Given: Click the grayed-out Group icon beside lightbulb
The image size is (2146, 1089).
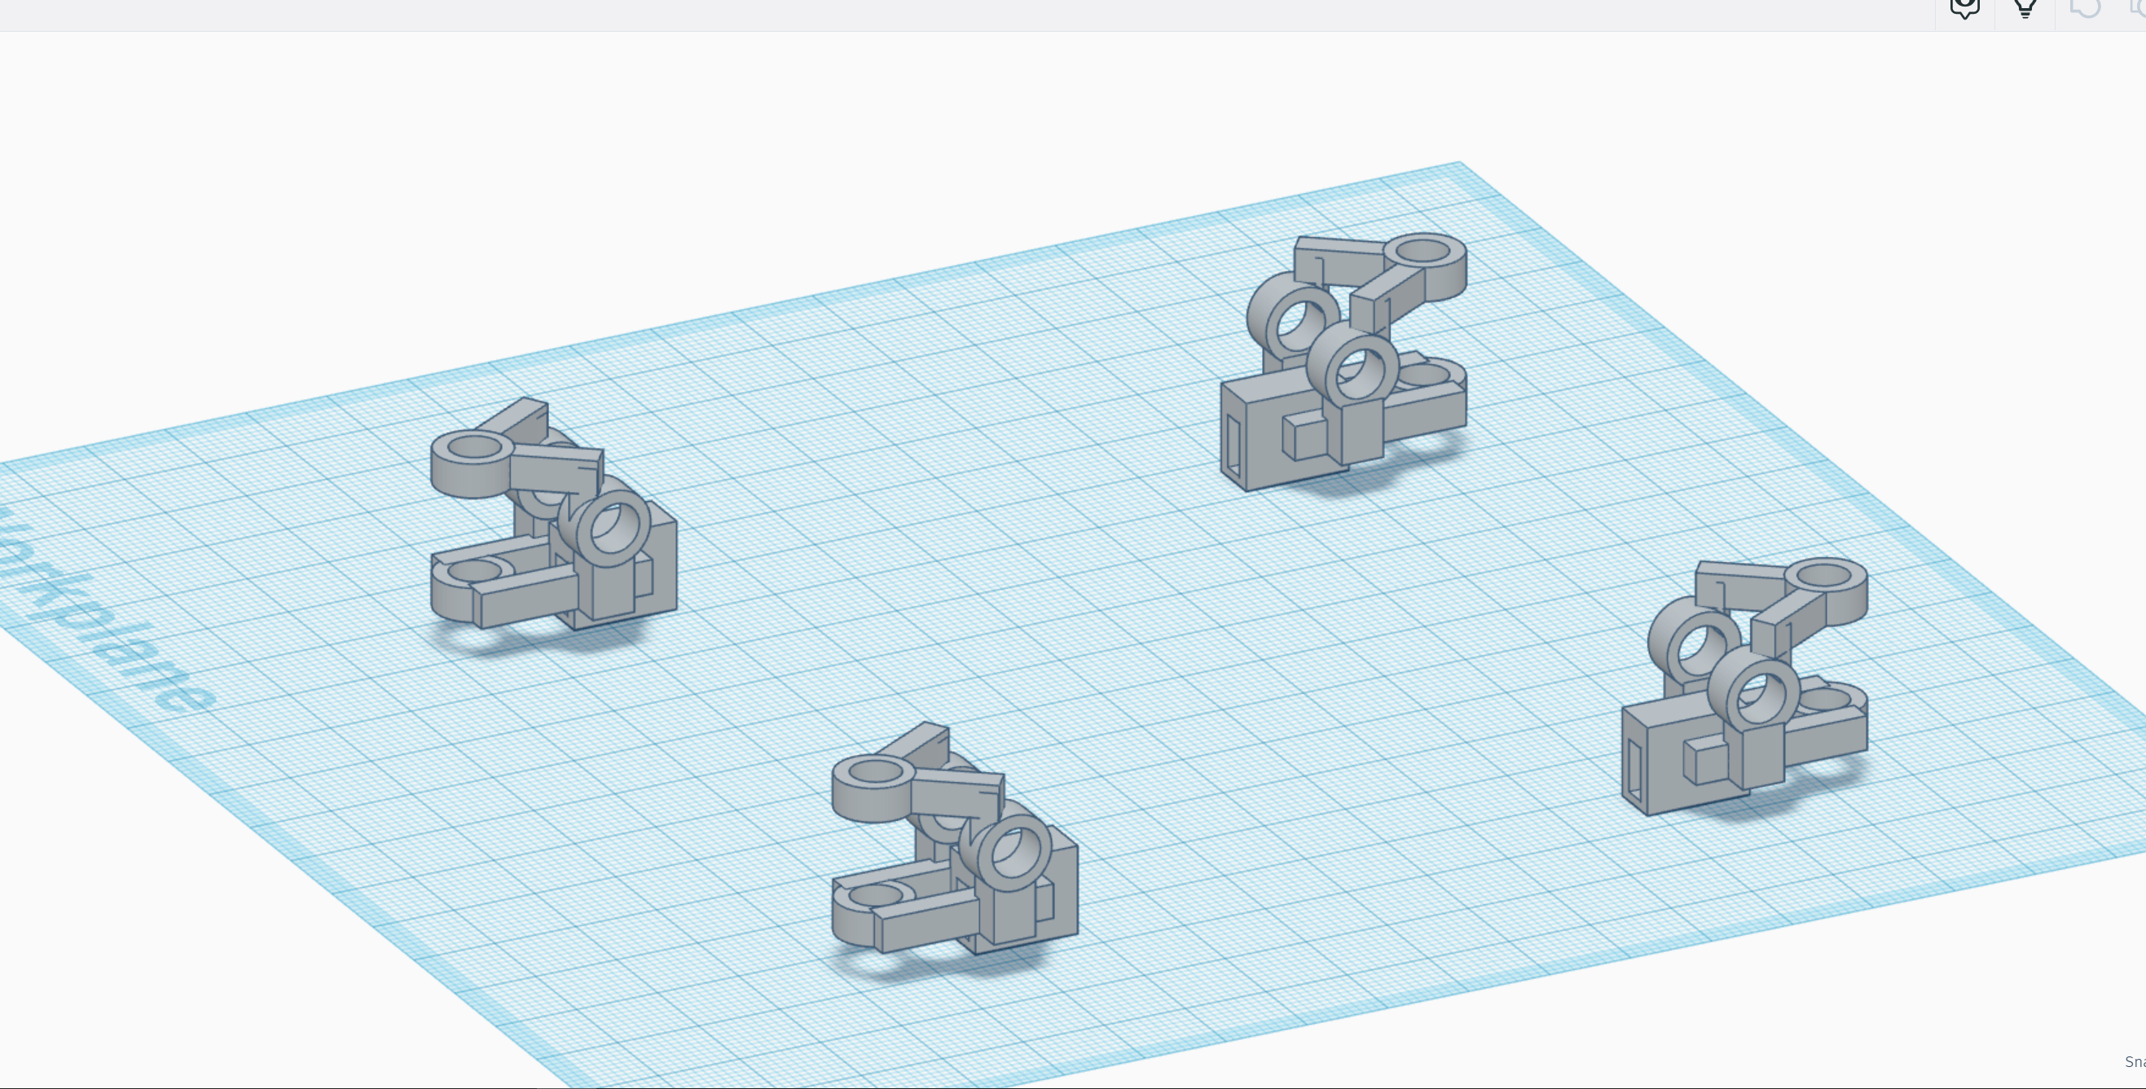Looking at the screenshot, I should (2085, 8).
